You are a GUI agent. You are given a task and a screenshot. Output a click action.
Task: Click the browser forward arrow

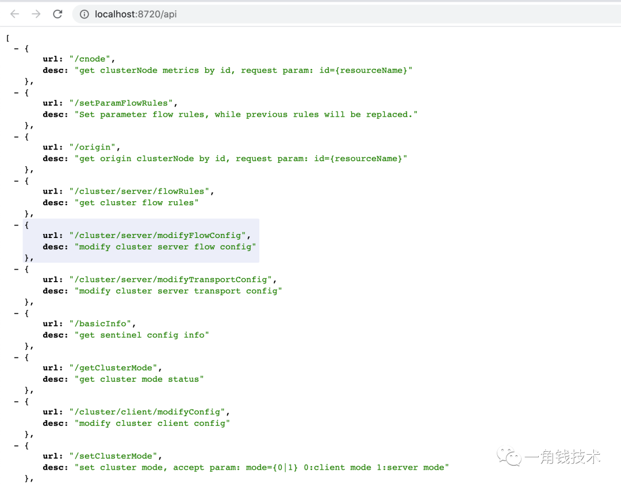coord(36,14)
